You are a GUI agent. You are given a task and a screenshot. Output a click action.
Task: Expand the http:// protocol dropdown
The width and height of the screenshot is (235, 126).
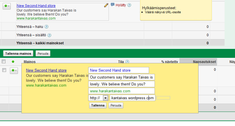tap(105, 98)
